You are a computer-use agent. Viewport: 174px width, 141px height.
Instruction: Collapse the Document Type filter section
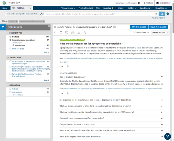pos(8,33)
